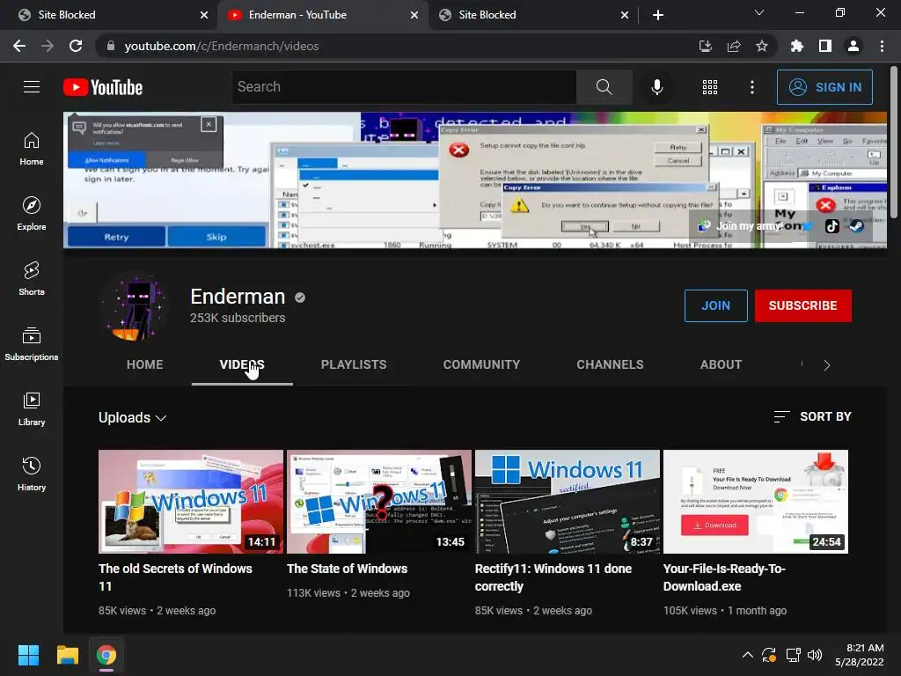
Task: Open The old Secrets of Windows 11 title
Action: pyautogui.click(x=175, y=577)
